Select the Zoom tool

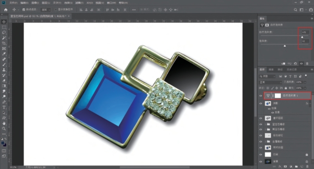[x=4, y=129]
